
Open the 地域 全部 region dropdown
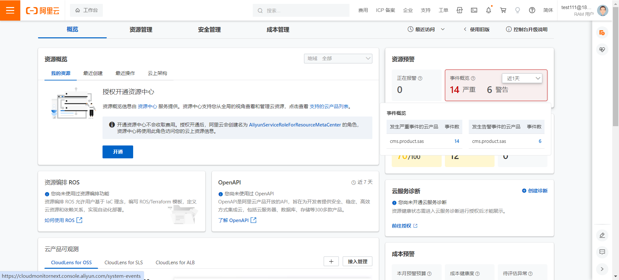[338, 59]
